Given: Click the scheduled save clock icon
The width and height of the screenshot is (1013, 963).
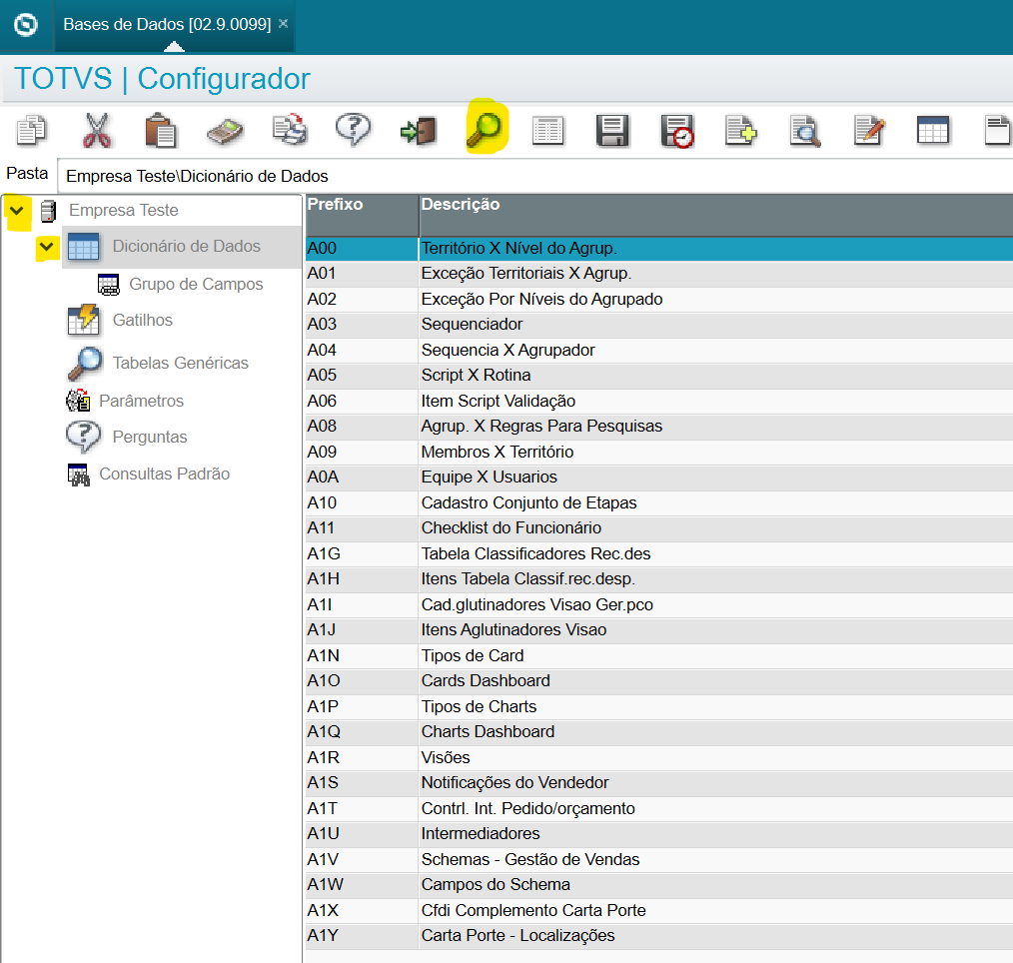Looking at the screenshot, I should point(677,131).
